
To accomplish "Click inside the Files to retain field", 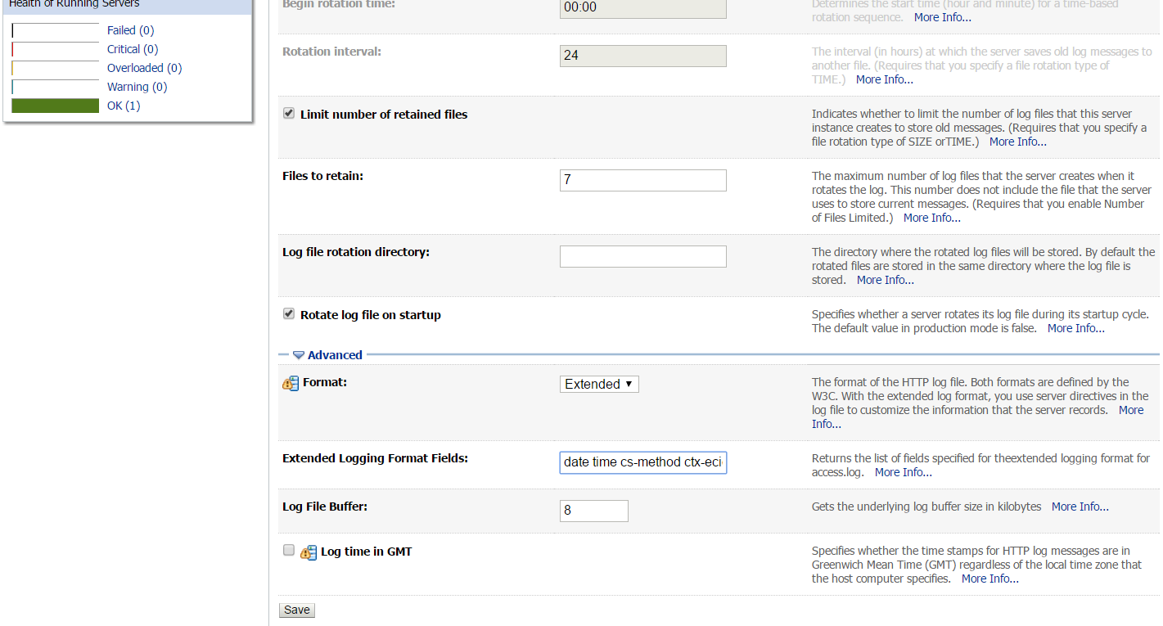I will tap(642, 180).
